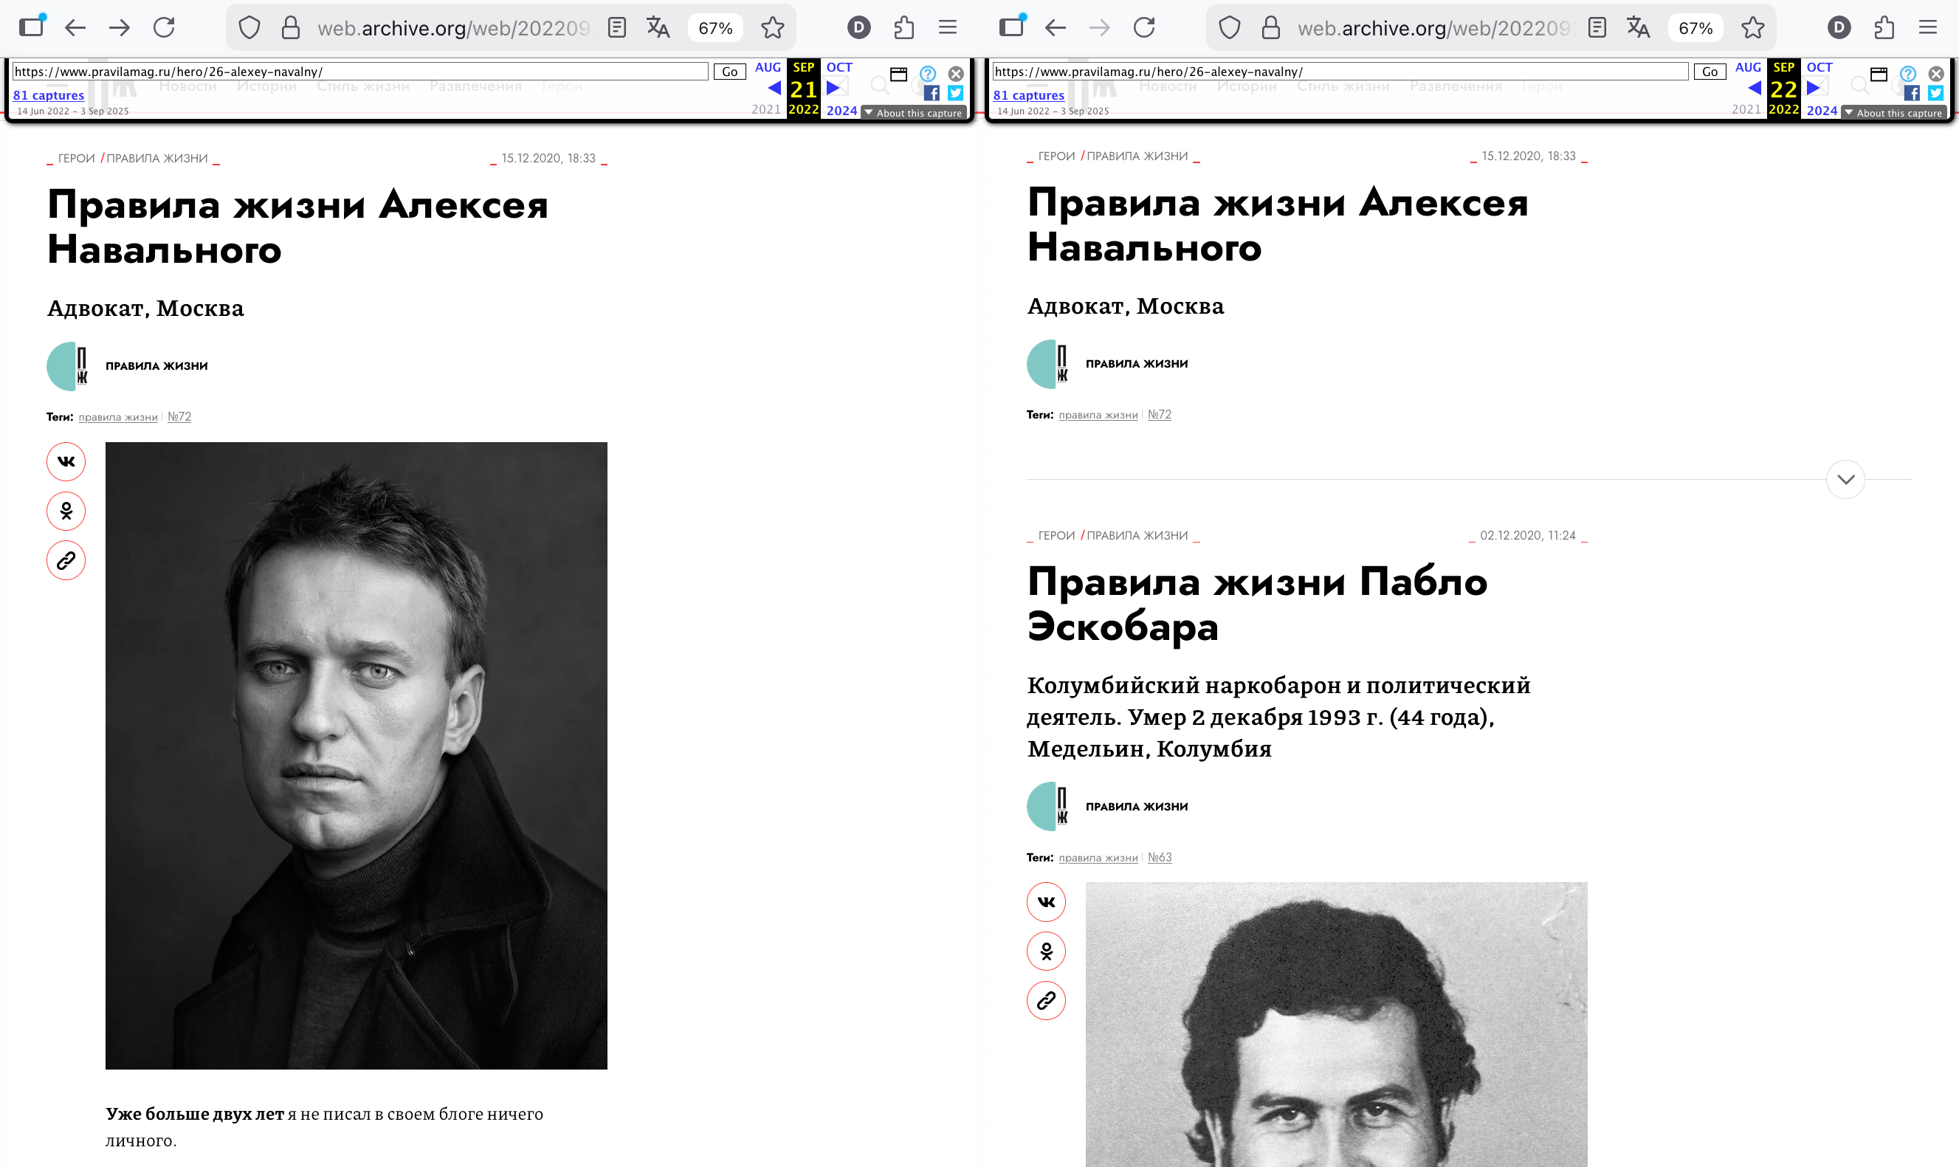Image resolution: width=1959 pixels, height=1167 pixels.
Task: Open tracking protection shield in left browser
Action: tap(249, 28)
